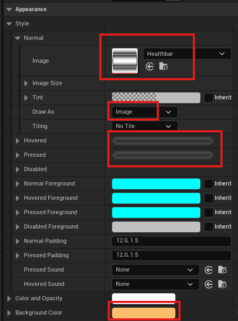Enable Inherit checkbox for Tint
The height and width of the screenshot is (321, 238).
tap(209, 97)
